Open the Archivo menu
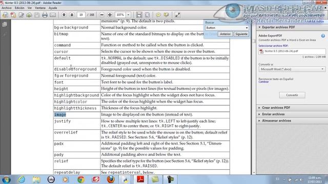Image resolution: width=328 pixels, height=184 pixels. [7, 8]
